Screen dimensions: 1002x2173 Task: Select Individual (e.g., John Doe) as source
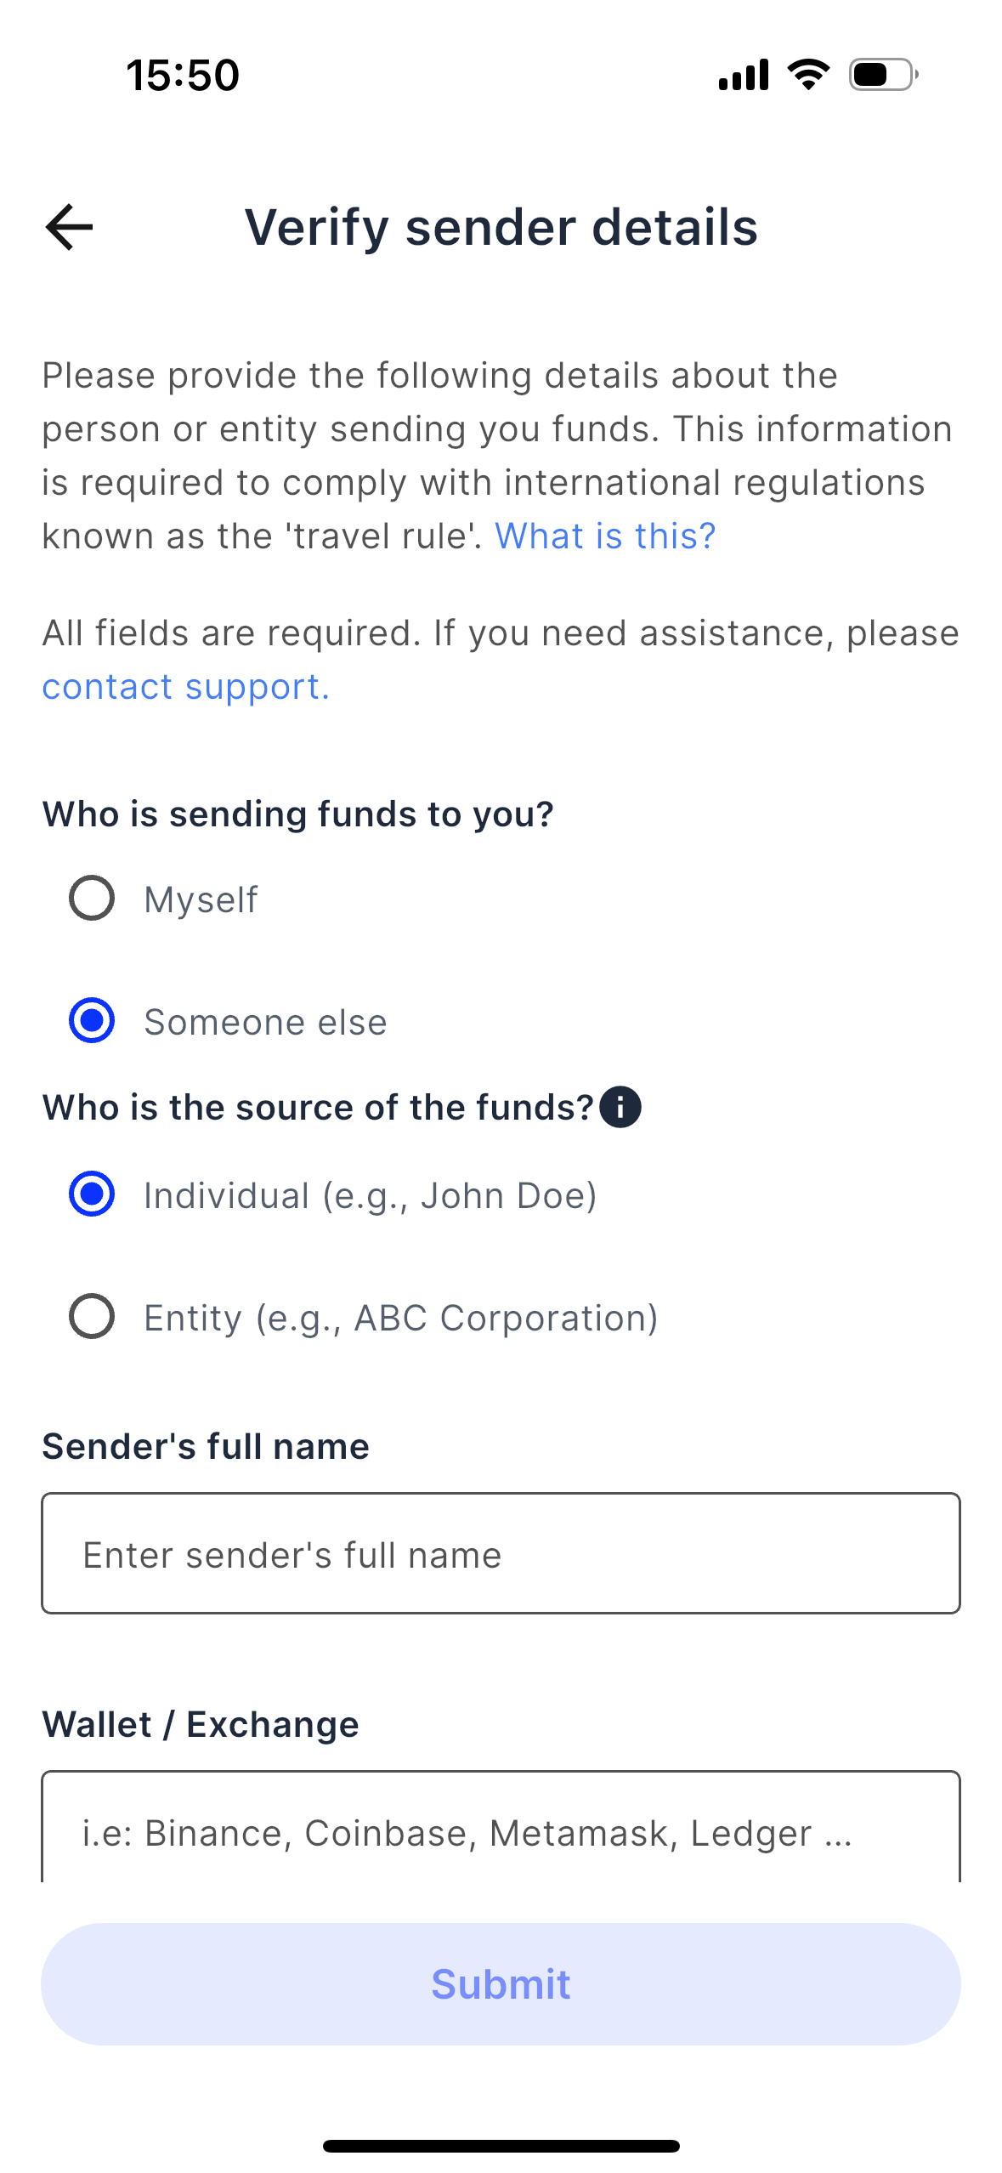[x=92, y=1194]
